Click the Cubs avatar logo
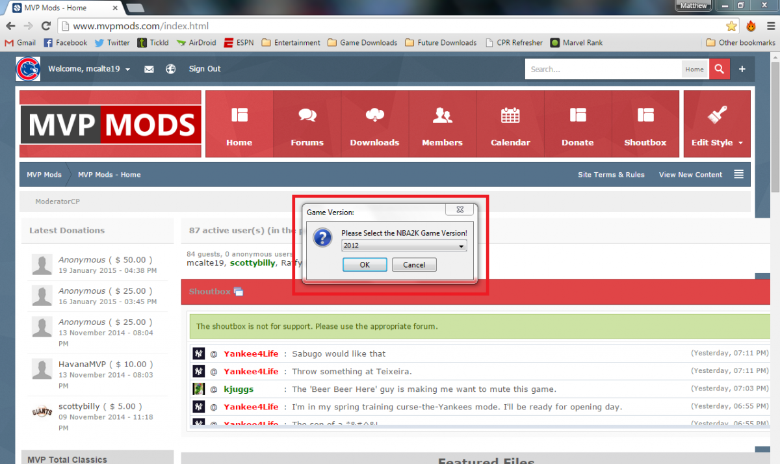 click(28, 69)
